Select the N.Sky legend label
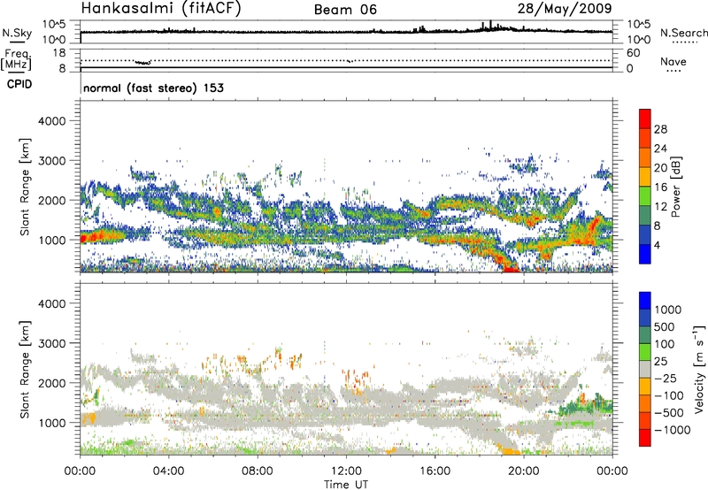 click(x=17, y=33)
